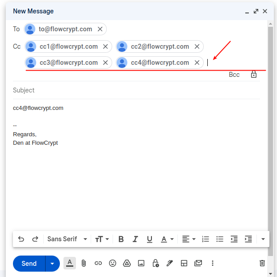277x277 pixels.
Task: Focus the Subject input field
Action: tap(136, 90)
